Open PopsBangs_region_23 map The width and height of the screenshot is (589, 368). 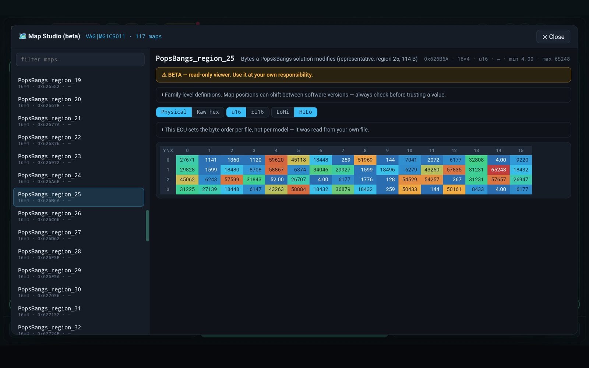coord(78,159)
